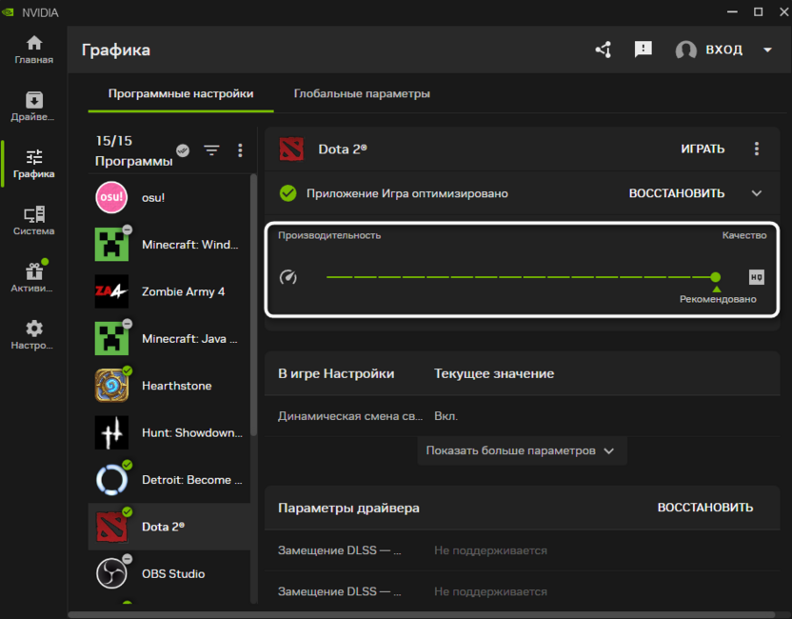
Task: Select Hunt: Showdown entry
Action: pyautogui.click(x=169, y=432)
